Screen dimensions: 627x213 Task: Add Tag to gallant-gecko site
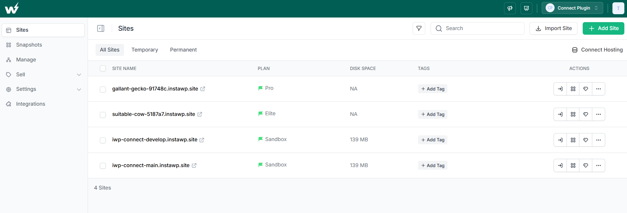(433, 89)
